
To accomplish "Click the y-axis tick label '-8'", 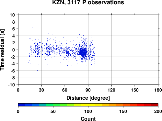I will tap(13, 78).
